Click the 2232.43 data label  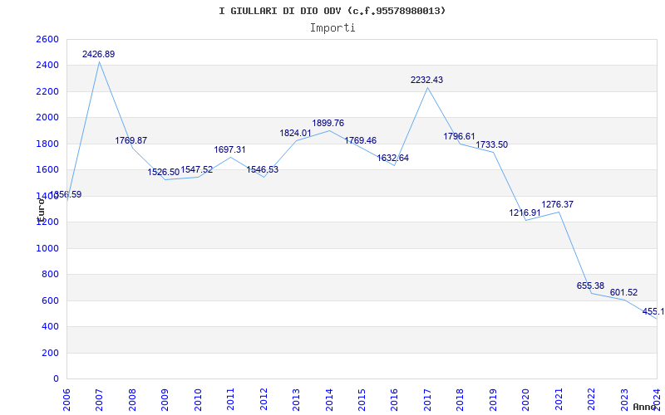426,80
